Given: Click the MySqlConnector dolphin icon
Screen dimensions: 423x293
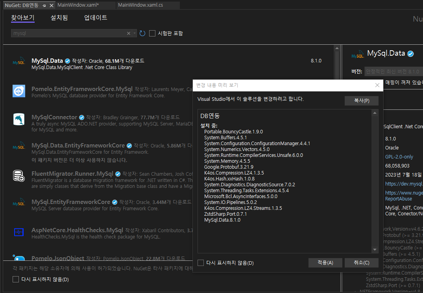Looking at the screenshot, I should (19, 119).
